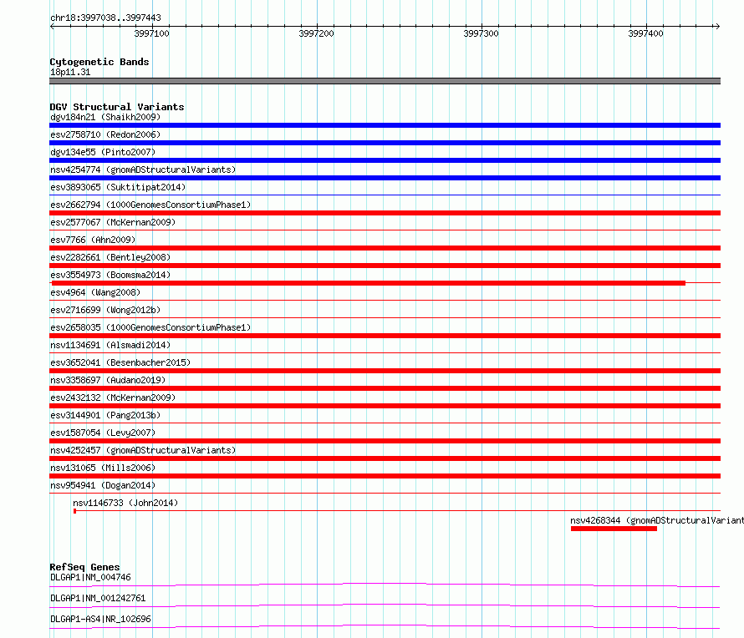The width and height of the screenshot is (744, 638).
Task: Click the DLGAP1|NM_001242761 transcript label
Action: (x=98, y=598)
